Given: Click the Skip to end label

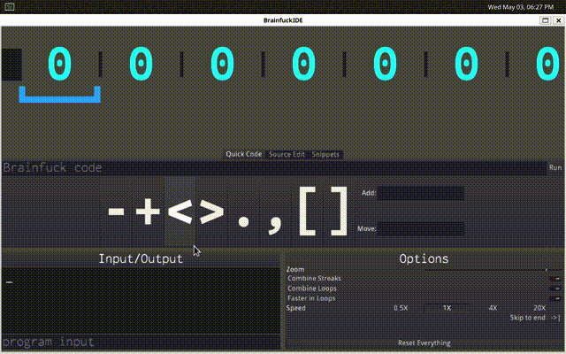Looking at the screenshot, I should 527,318.
